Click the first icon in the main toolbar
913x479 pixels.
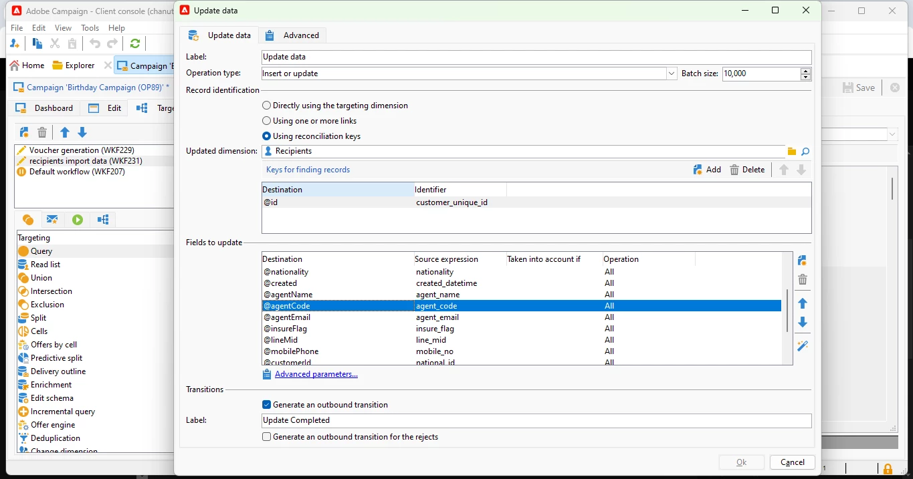pyautogui.click(x=15, y=43)
